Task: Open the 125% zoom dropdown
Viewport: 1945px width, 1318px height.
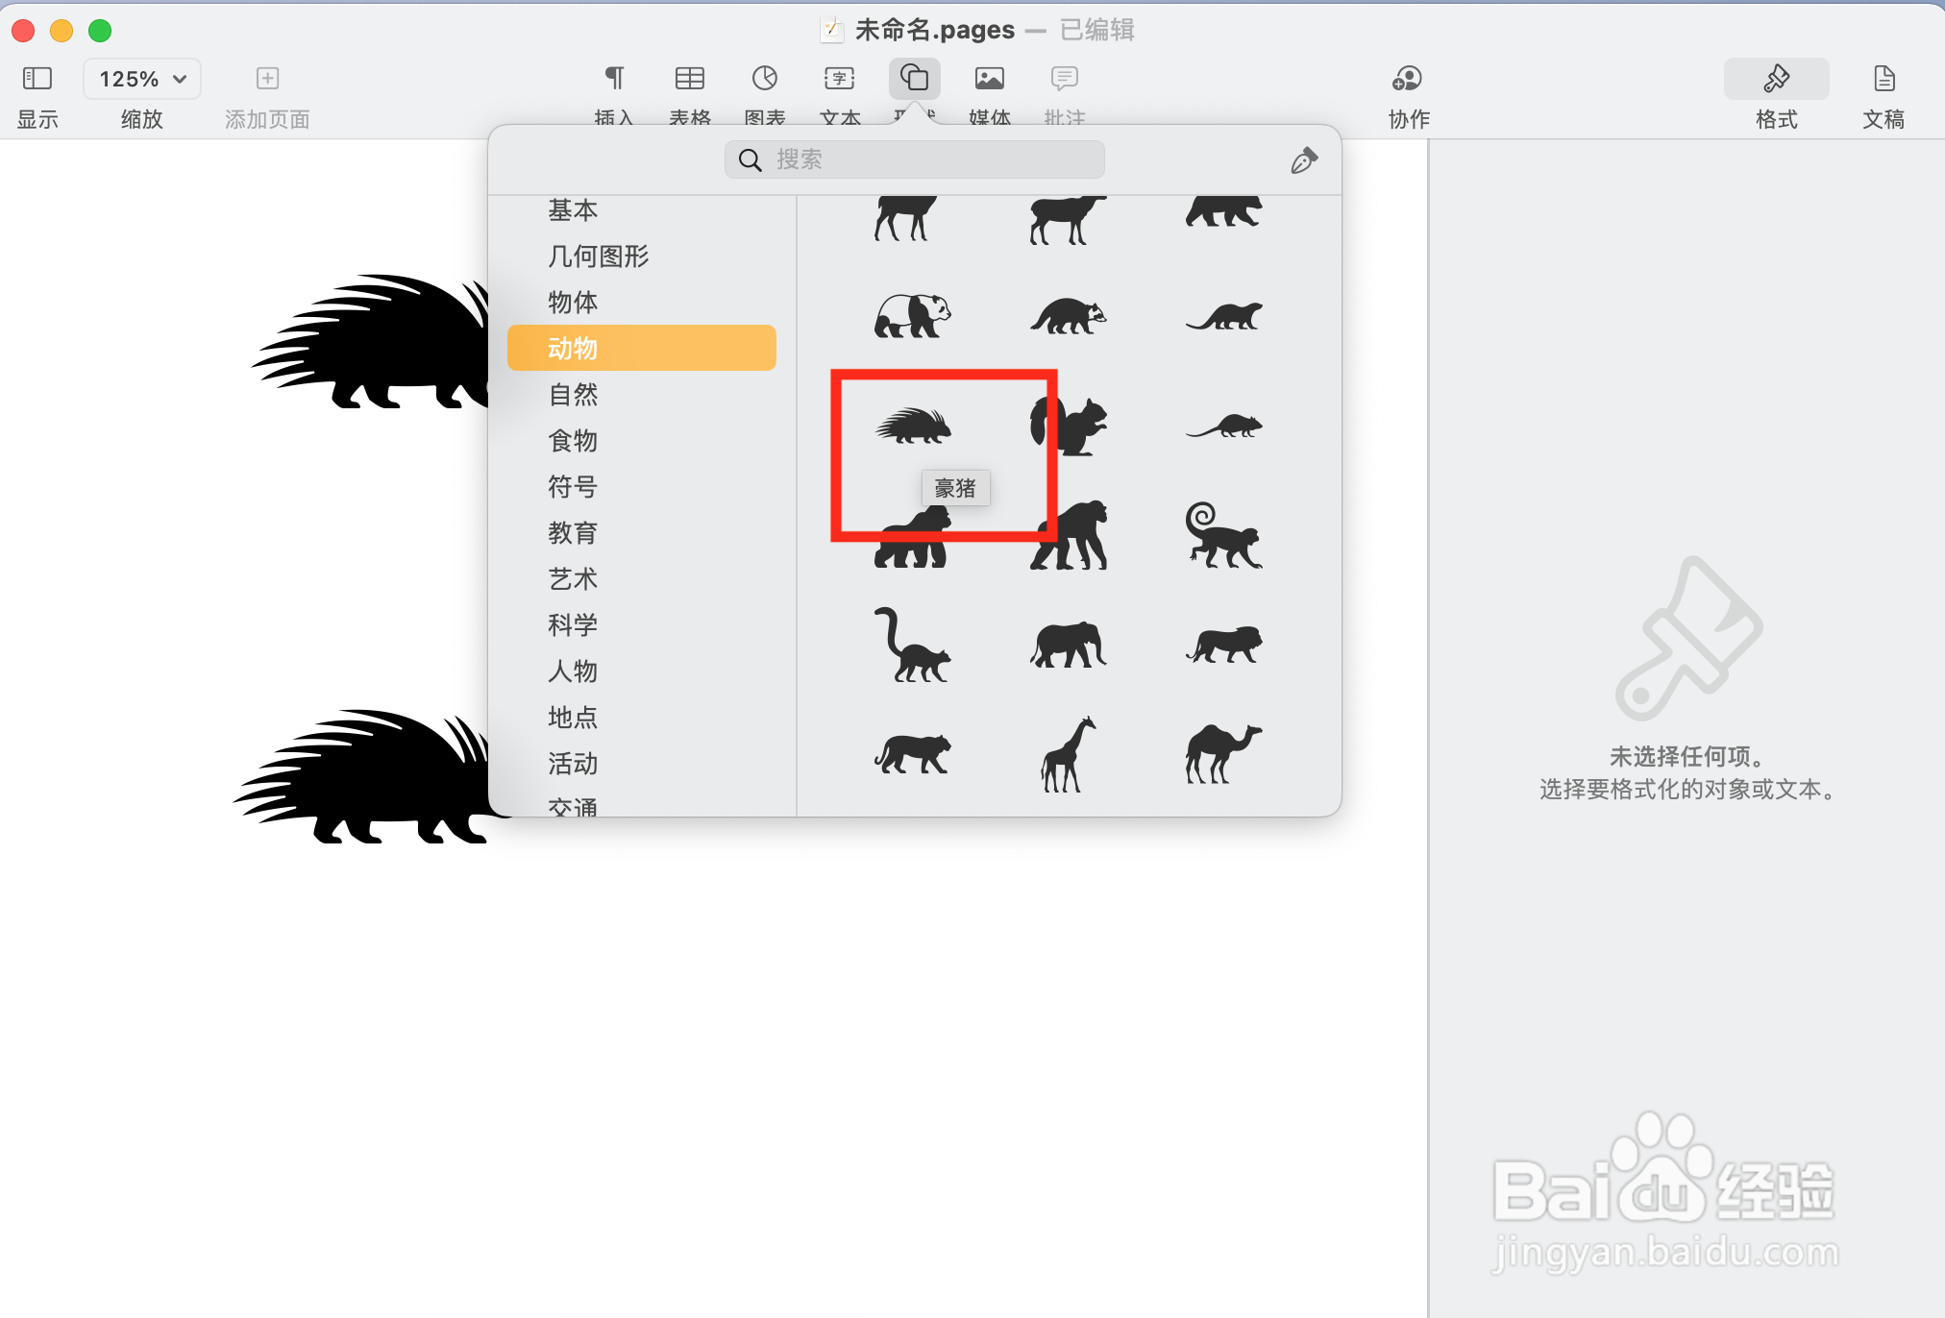Action: coord(142,79)
